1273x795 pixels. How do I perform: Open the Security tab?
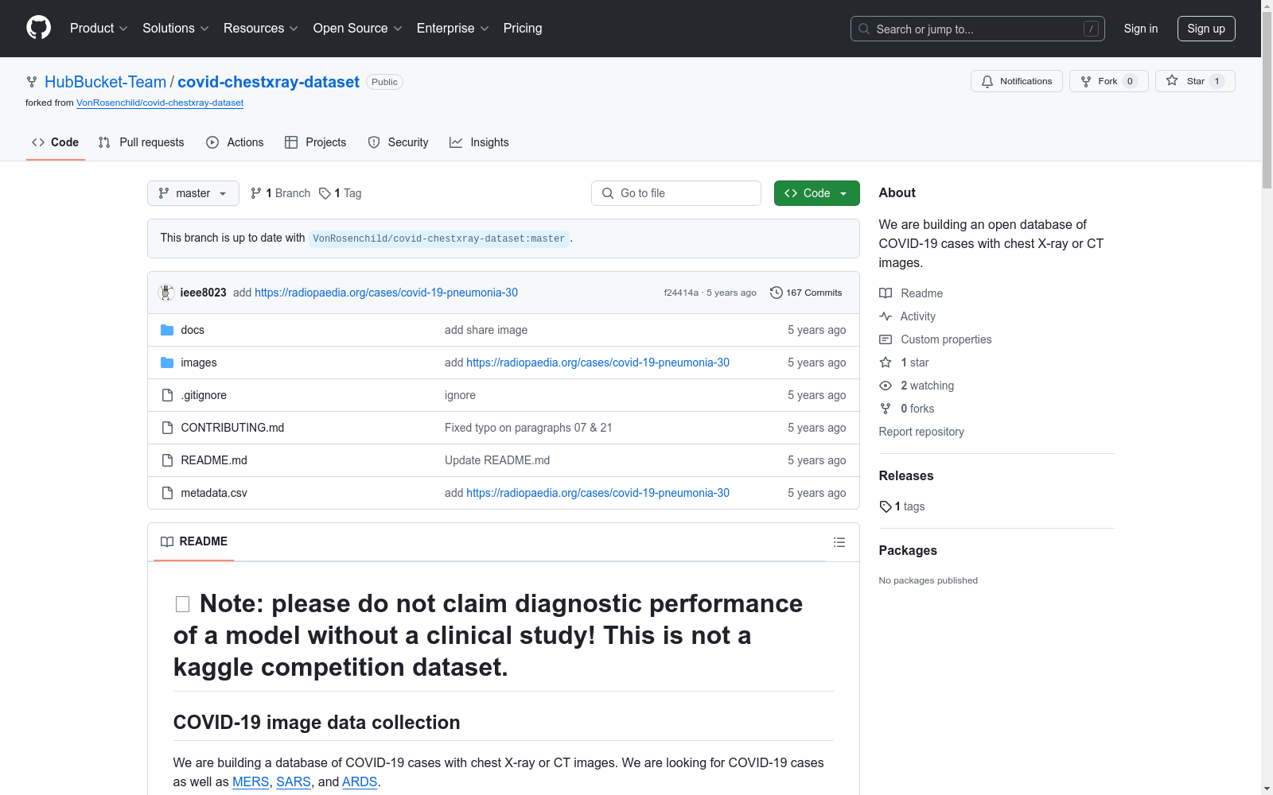(x=398, y=142)
